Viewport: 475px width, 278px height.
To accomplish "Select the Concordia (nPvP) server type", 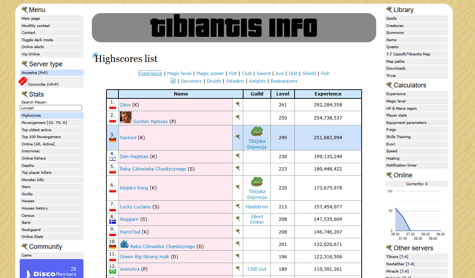I will coord(43,84).
